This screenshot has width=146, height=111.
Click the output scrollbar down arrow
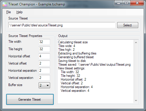pyautogui.click(x=136, y=100)
